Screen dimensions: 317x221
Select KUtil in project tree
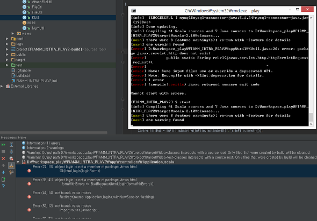point(35,18)
